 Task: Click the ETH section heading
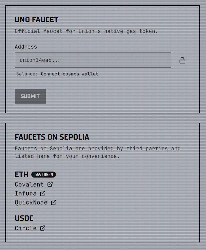point(21,174)
